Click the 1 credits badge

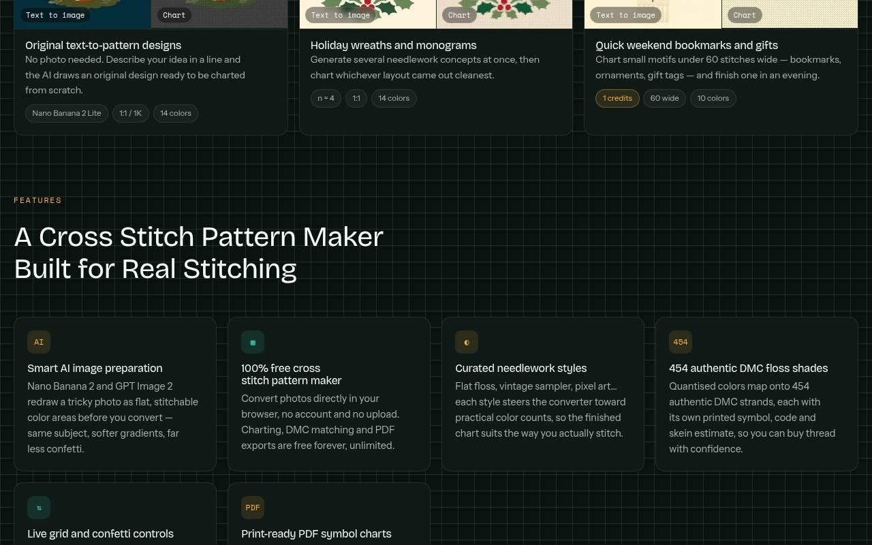(x=617, y=98)
